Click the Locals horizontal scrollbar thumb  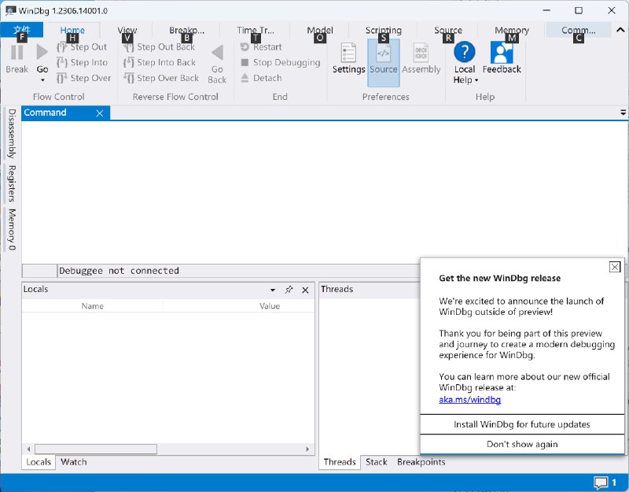[96, 449]
